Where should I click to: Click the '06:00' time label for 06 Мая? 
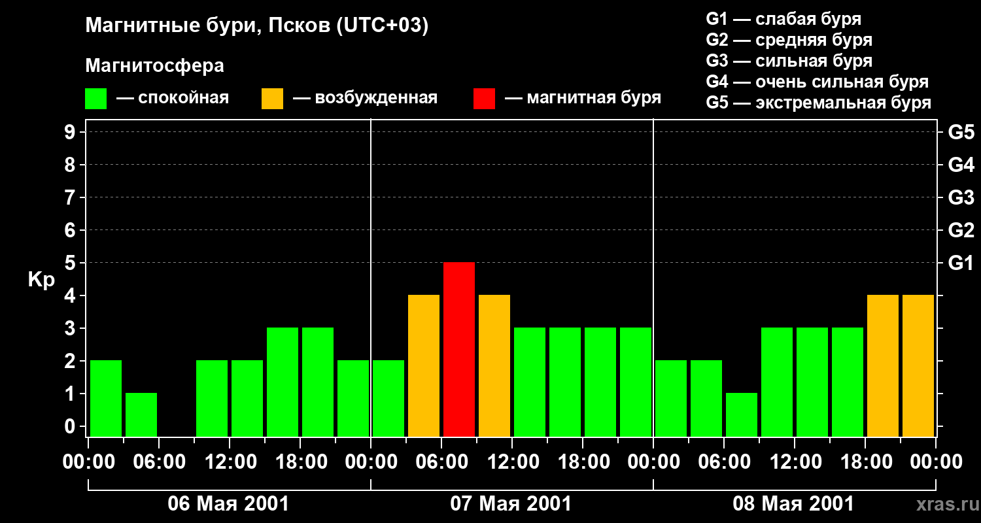point(159,462)
